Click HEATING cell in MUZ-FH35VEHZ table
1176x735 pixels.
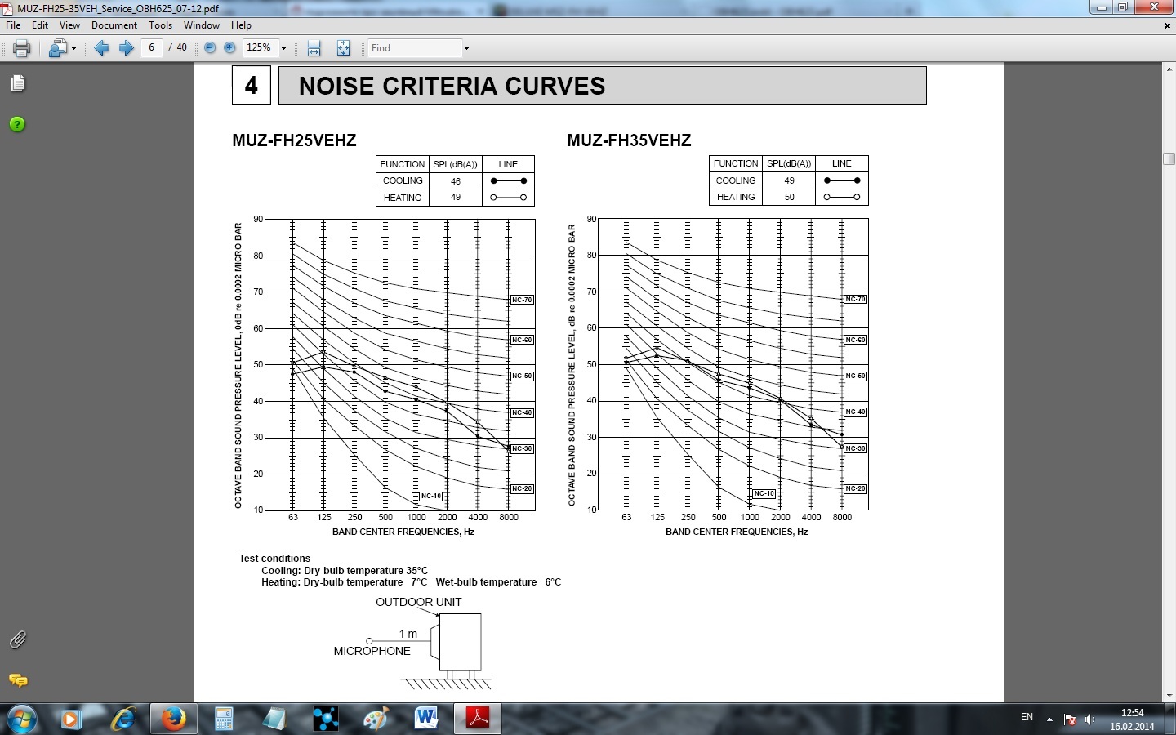pos(736,197)
